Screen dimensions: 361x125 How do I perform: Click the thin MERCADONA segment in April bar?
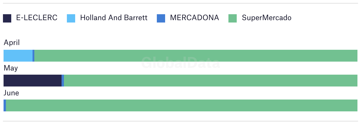(33, 56)
